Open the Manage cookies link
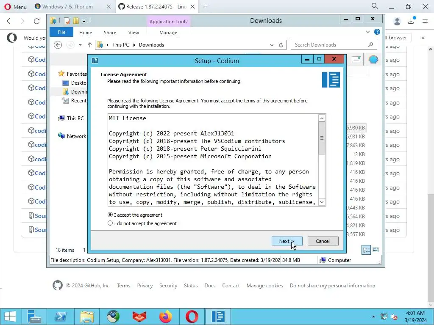 [x=264, y=286]
